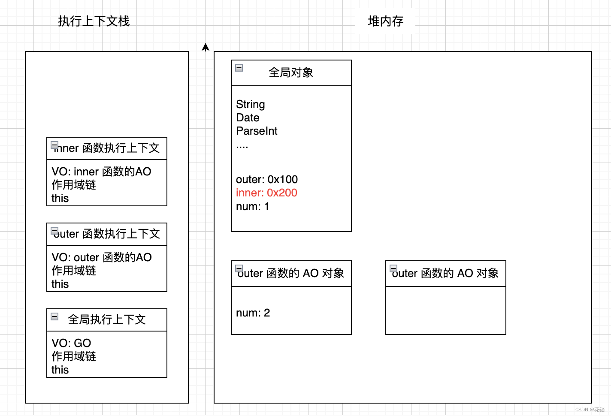Collapse the inner 函数执行上下文 box
611x416 pixels.
click(54, 145)
